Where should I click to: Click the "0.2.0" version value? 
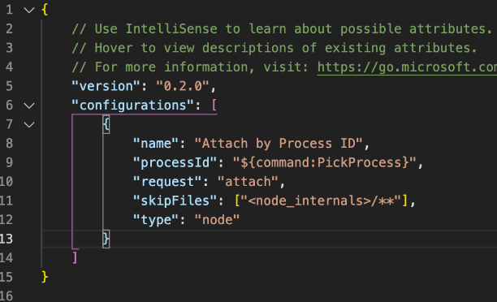point(183,86)
